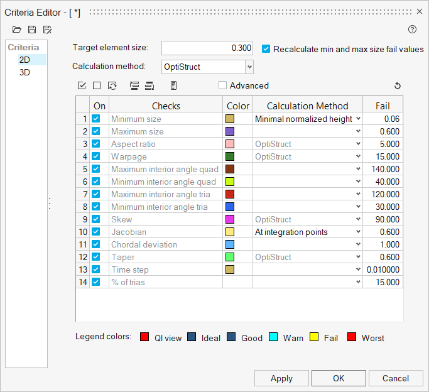Click the Apply button
The width and height of the screenshot is (429, 392).
[x=281, y=378]
